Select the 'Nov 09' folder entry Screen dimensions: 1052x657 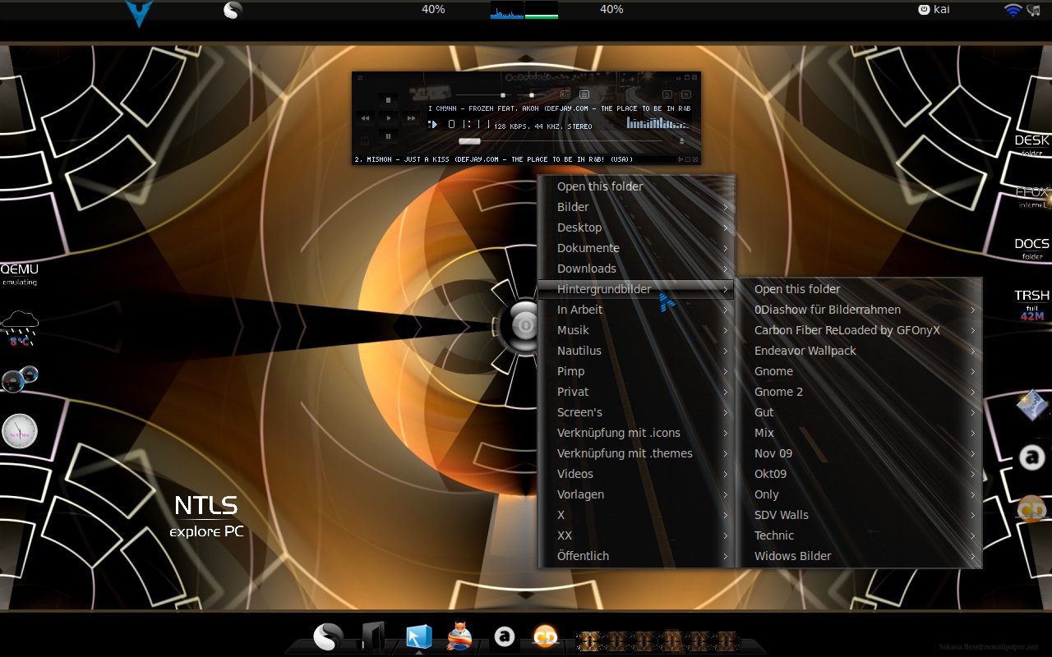859,453
